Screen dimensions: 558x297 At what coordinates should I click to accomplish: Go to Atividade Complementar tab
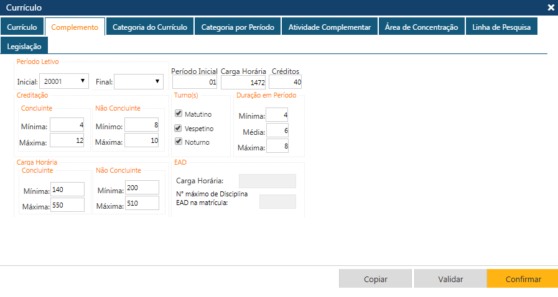[x=330, y=27]
